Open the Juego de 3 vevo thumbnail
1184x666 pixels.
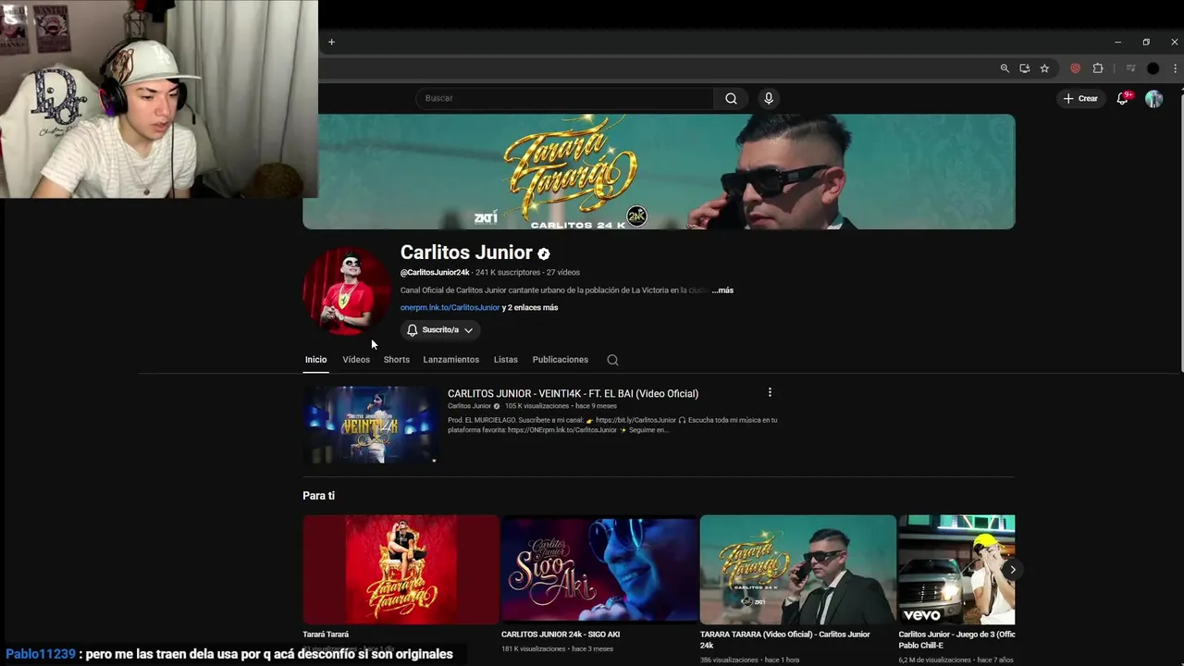click(x=956, y=570)
